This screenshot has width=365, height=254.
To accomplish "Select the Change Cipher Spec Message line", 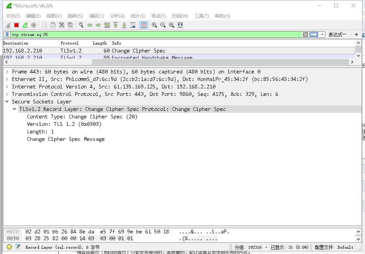I will pos(66,139).
